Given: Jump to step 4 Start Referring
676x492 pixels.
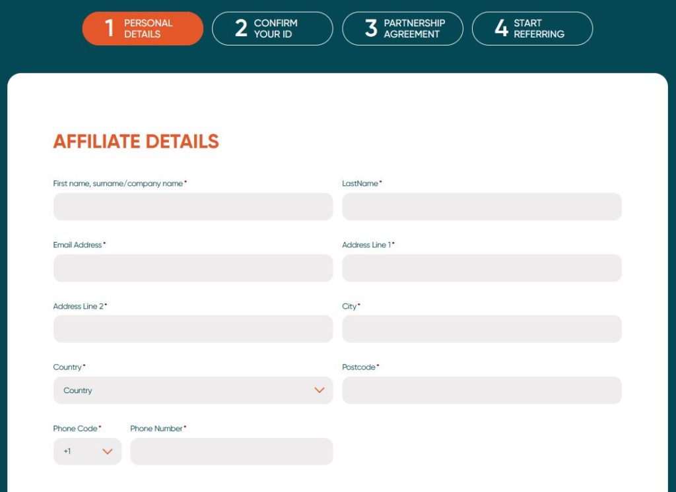Looking at the screenshot, I should click(533, 28).
